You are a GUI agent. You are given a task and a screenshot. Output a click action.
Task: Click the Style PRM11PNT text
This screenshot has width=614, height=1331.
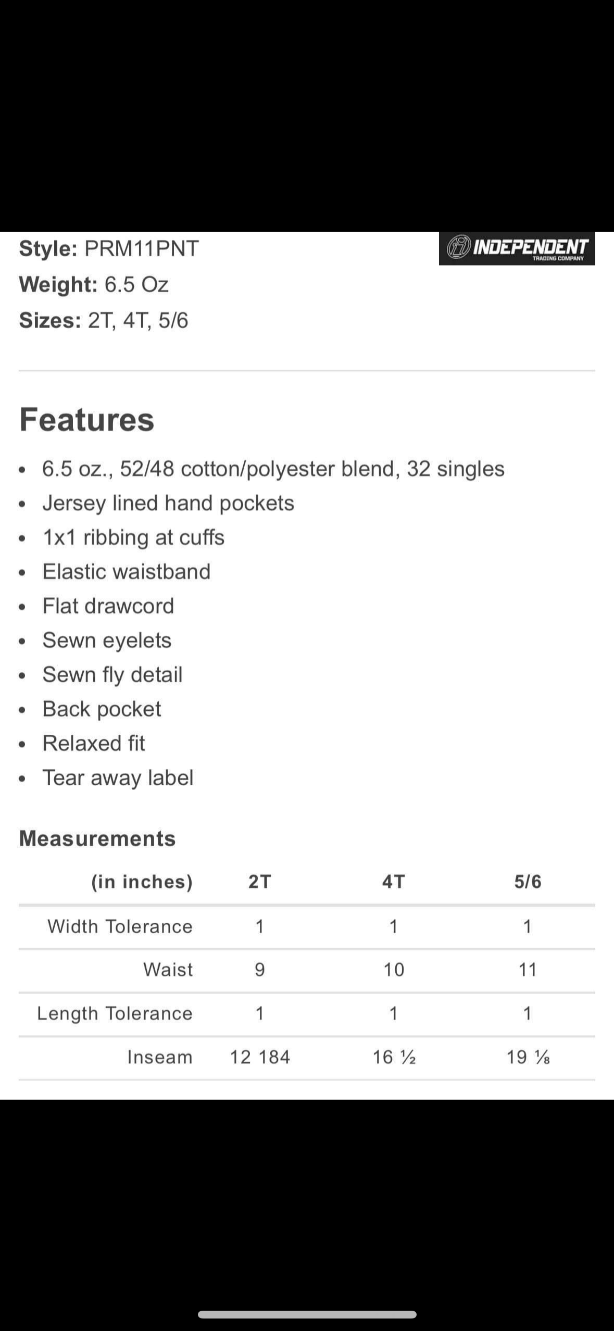click(x=109, y=248)
